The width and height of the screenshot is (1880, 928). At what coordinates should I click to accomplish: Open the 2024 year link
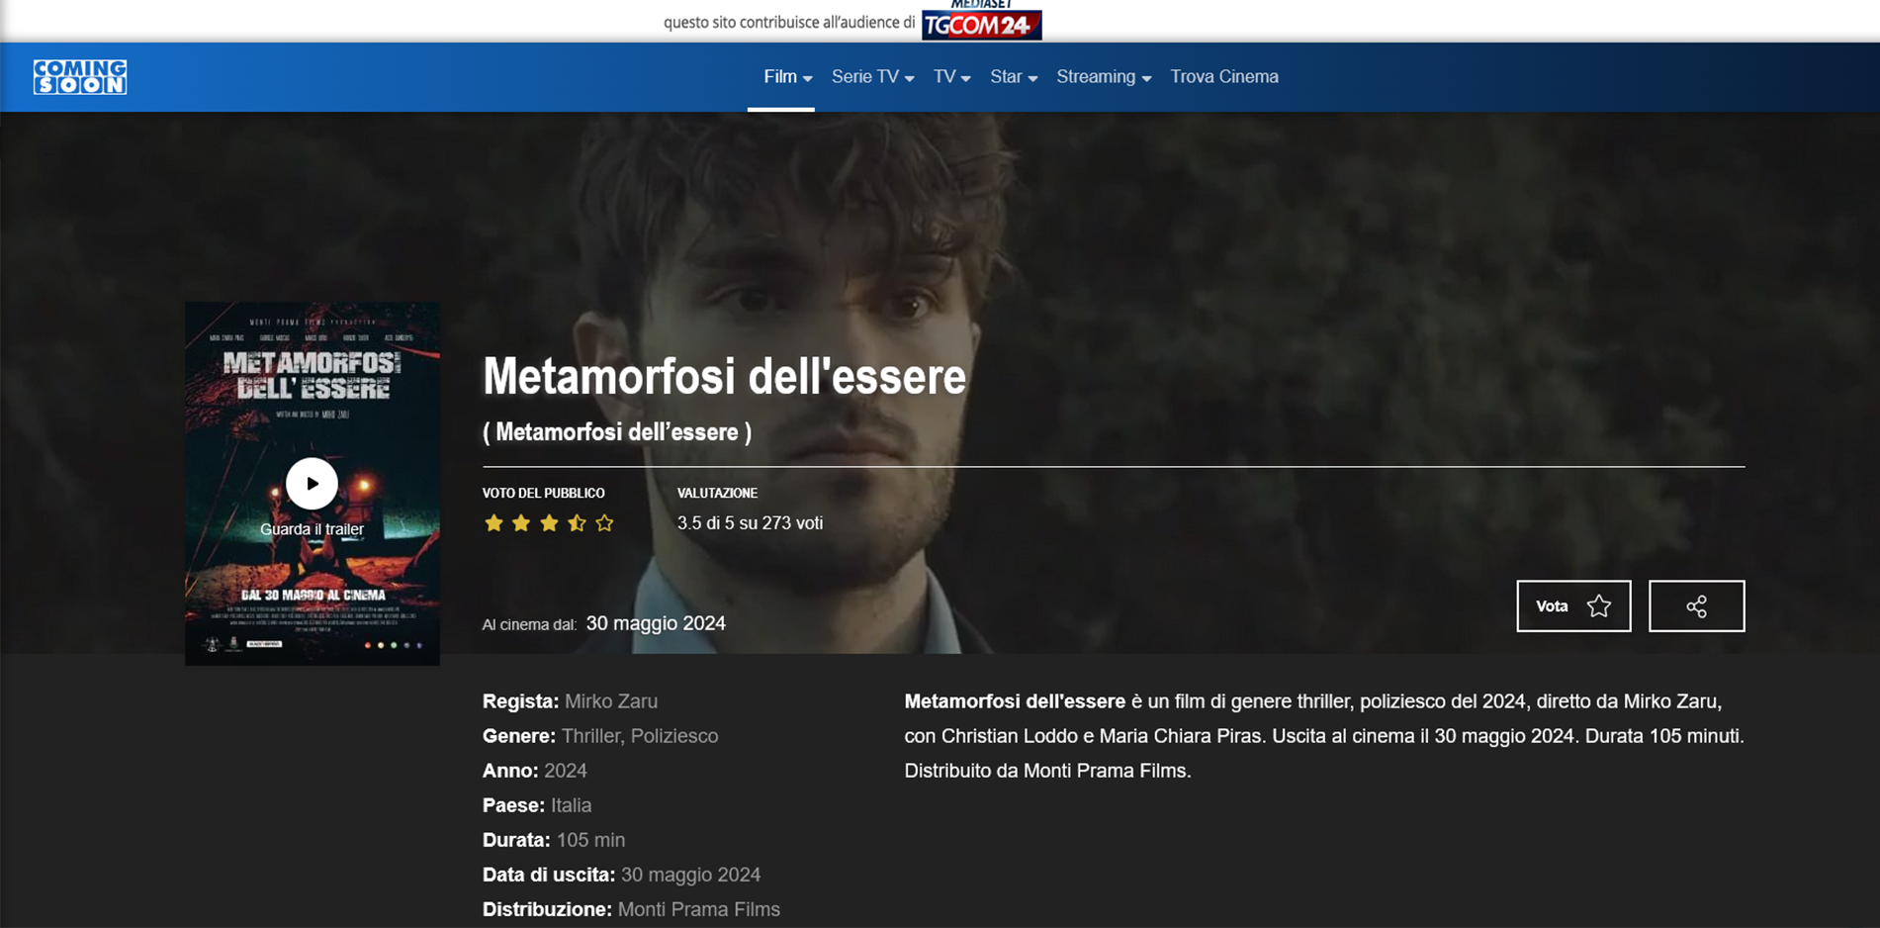click(x=566, y=771)
